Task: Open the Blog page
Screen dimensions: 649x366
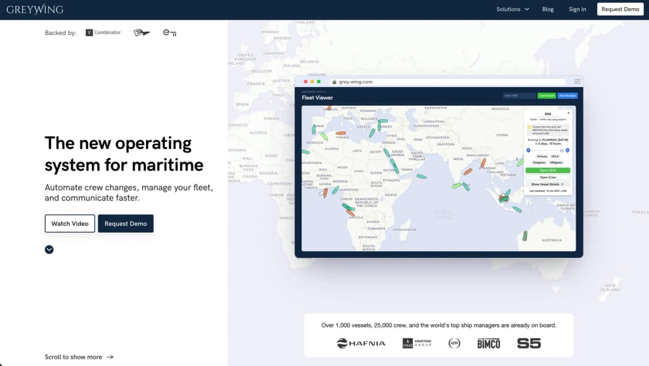Action: (x=547, y=9)
